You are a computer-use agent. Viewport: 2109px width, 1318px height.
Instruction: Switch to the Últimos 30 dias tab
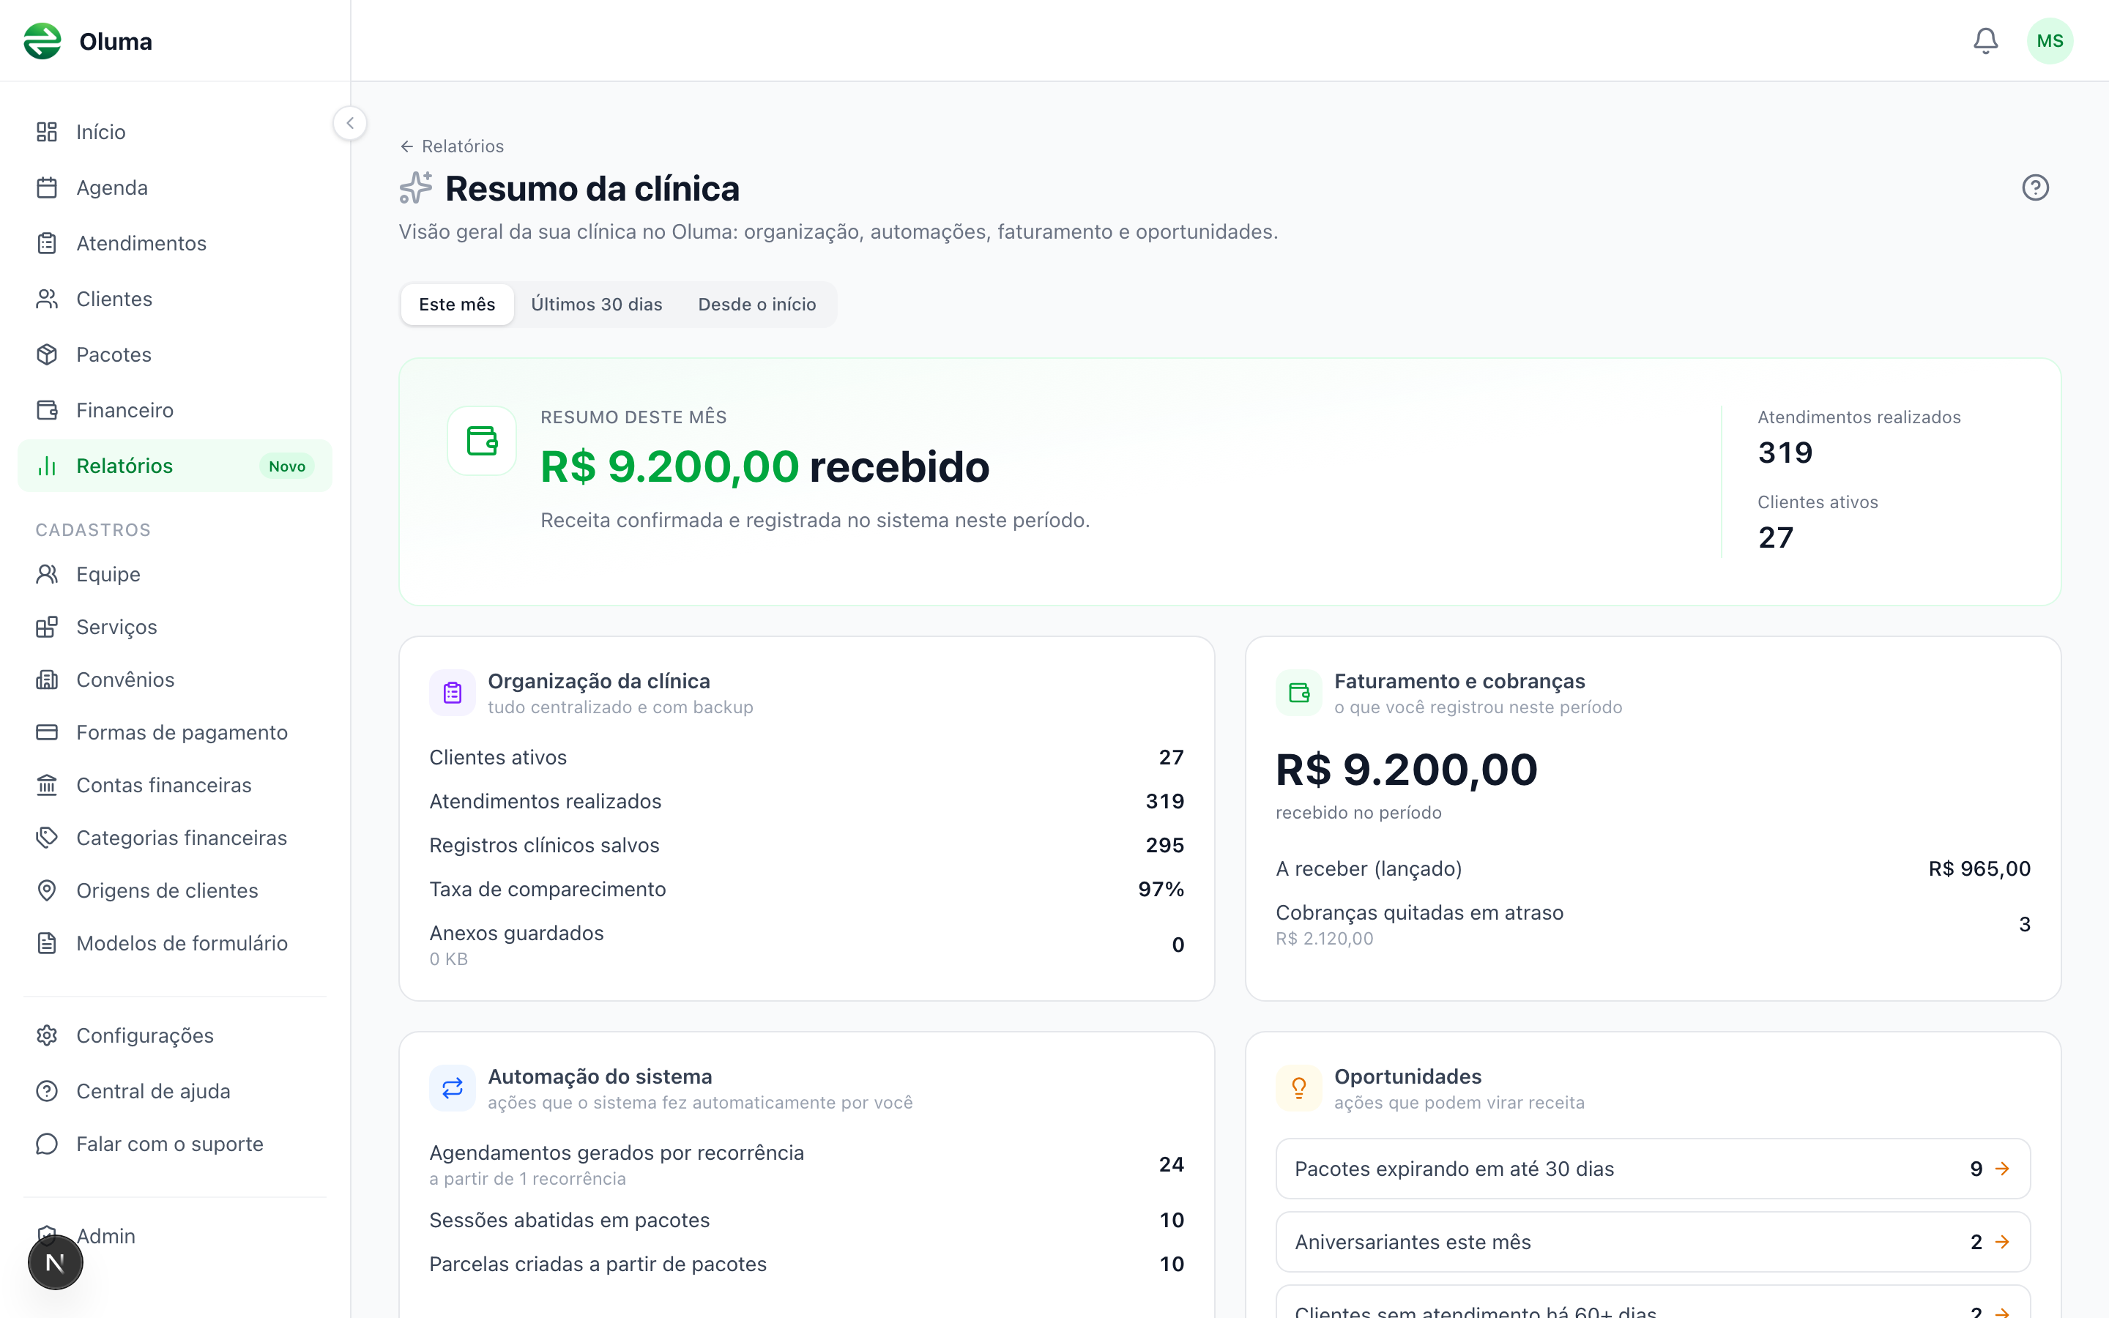(x=597, y=304)
